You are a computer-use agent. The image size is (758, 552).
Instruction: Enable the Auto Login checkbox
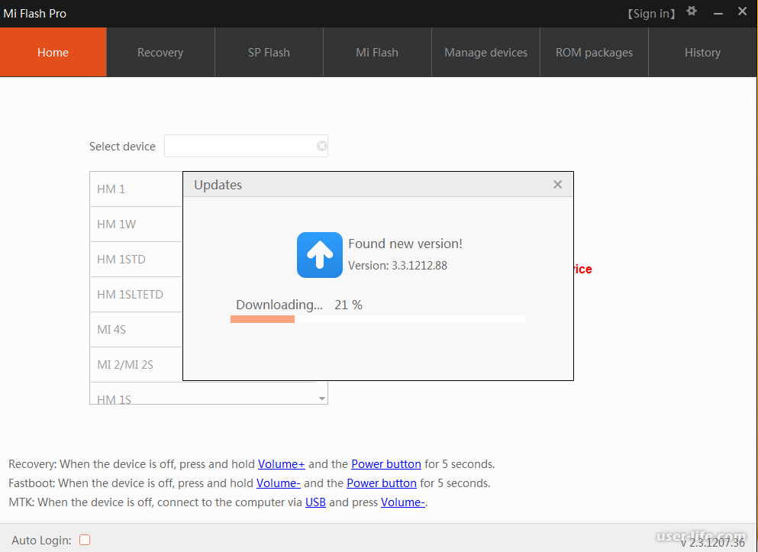85,540
